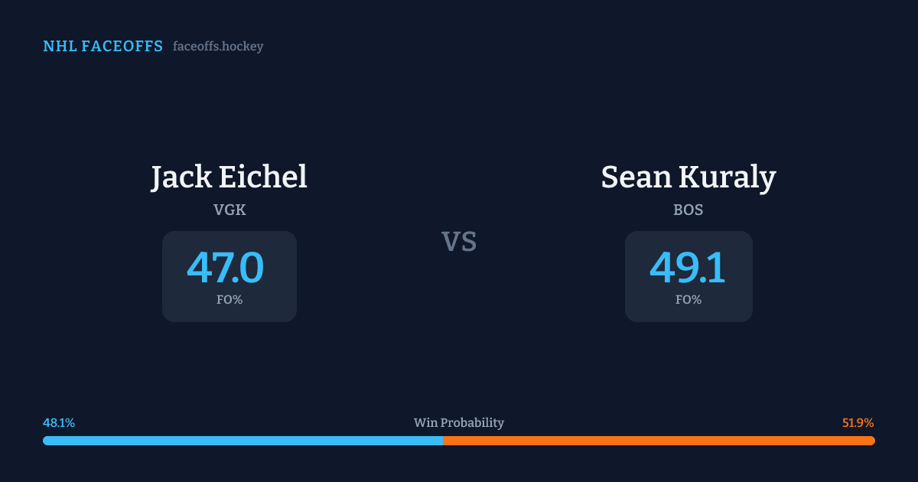
Task: Select the Sean Kuraly player name
Action: coord(688,177)
